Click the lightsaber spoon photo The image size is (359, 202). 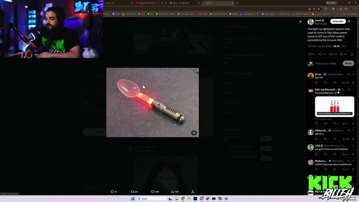[152, 102]
